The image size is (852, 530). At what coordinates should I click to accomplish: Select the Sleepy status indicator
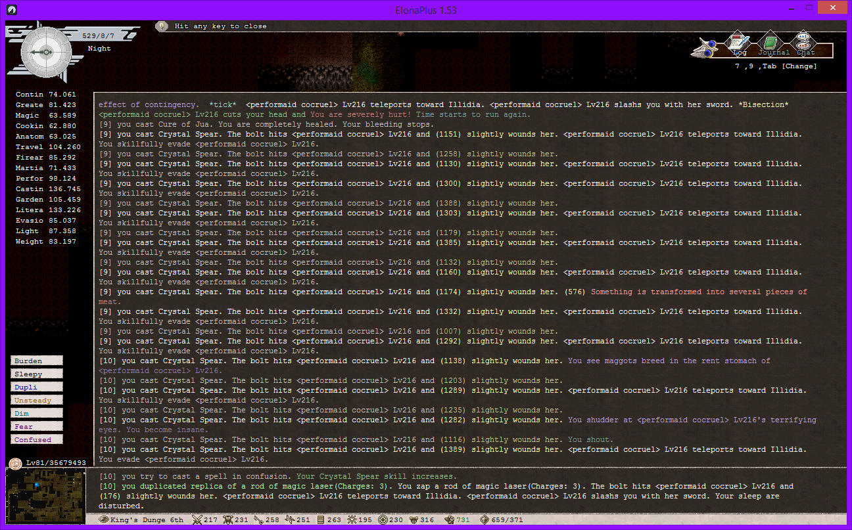tap(37, 374)
